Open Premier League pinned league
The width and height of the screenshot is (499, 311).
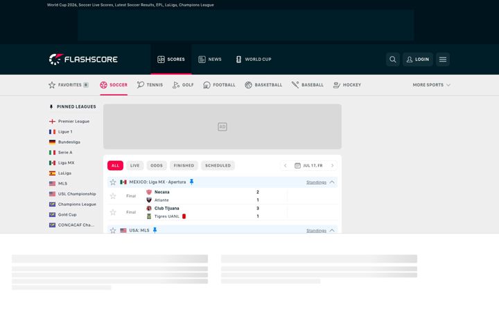69,121
